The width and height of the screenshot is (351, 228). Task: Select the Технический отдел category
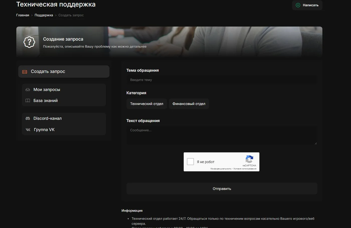pyautogui.click(x=147, y=104)
